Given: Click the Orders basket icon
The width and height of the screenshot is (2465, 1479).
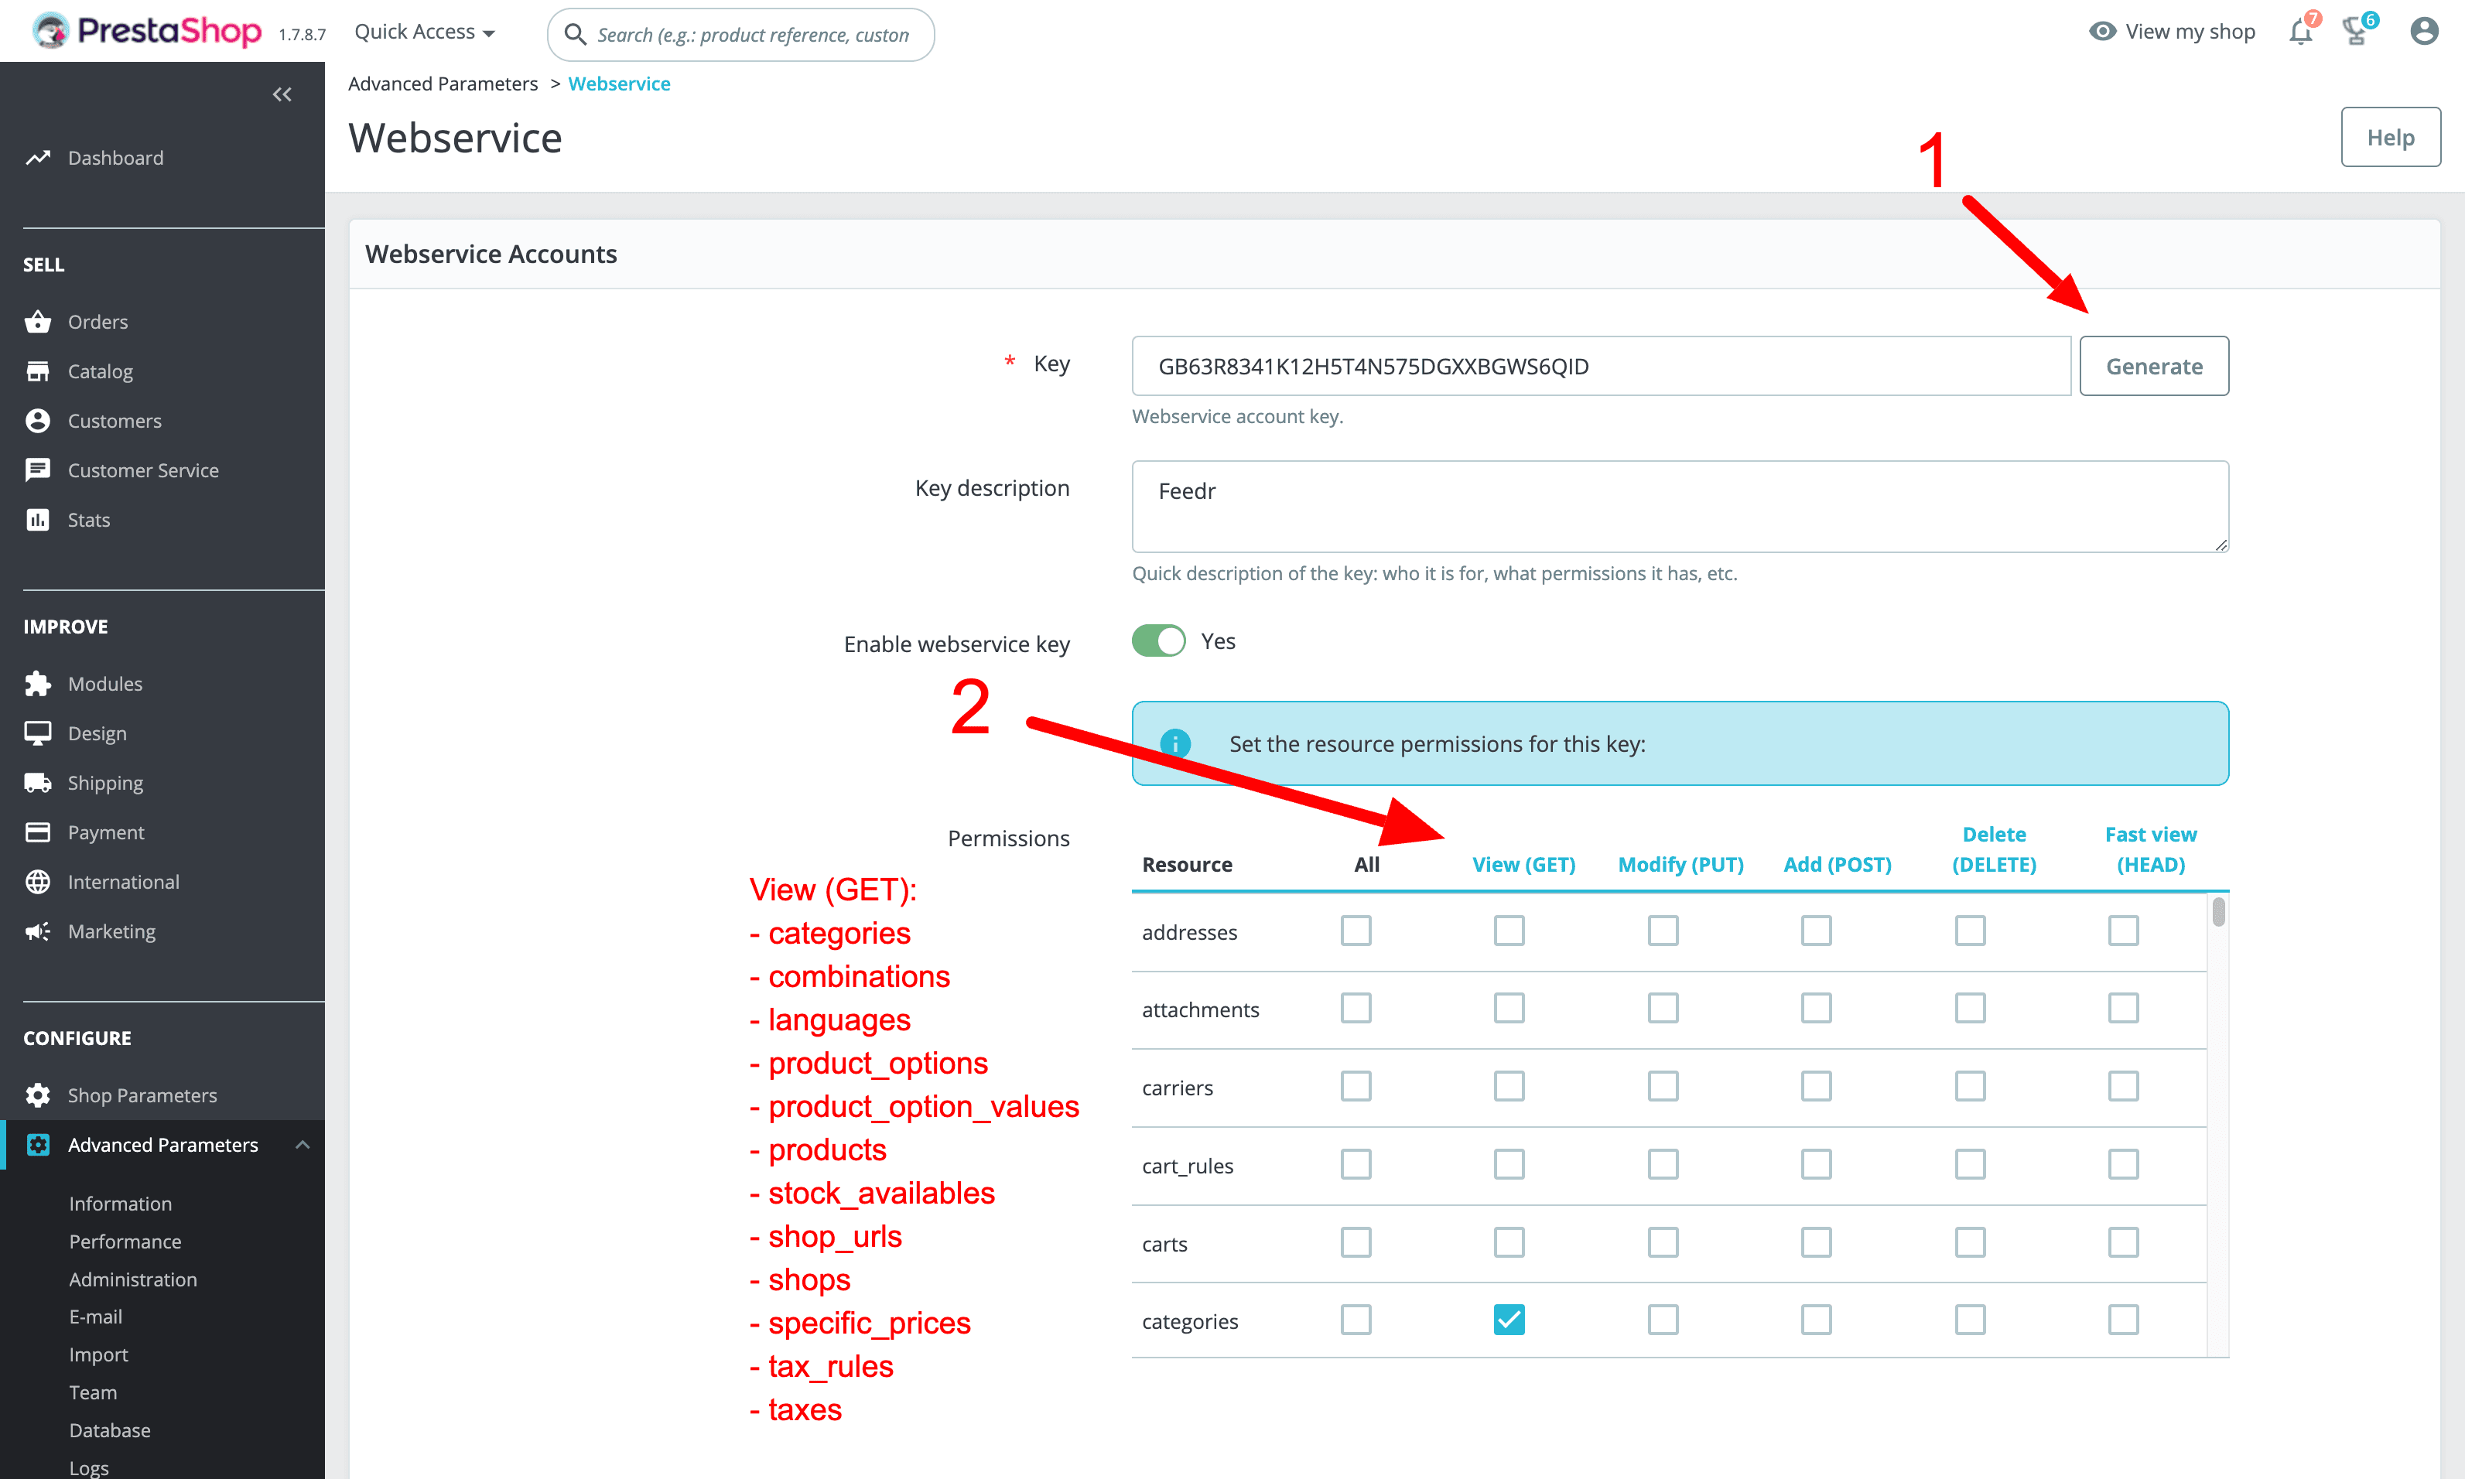Looking at the screenshot, I should point(38,322).
